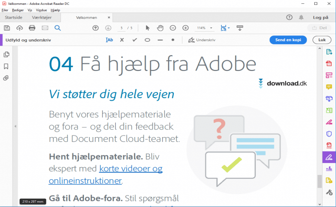This screenshot has height=207, width=336.
Task: Switch to the Startside tab
Action: tap(13, 18)
